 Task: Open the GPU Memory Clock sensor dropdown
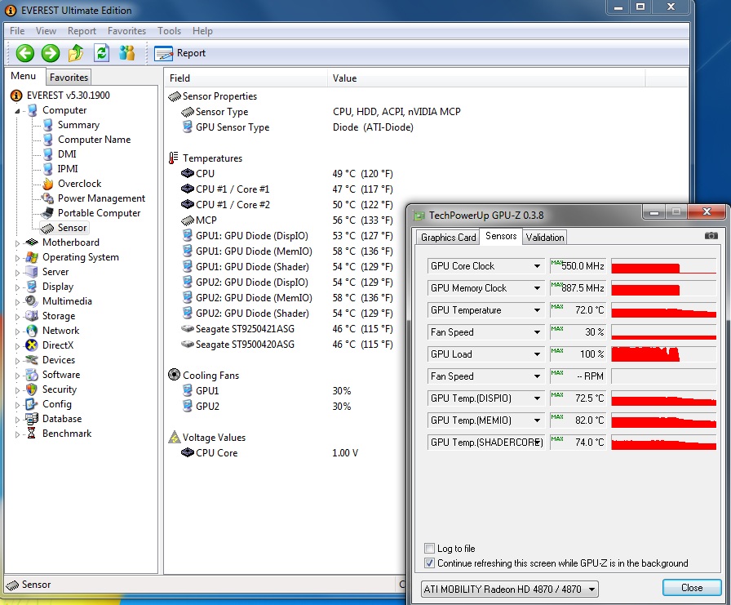coord(537,288)
